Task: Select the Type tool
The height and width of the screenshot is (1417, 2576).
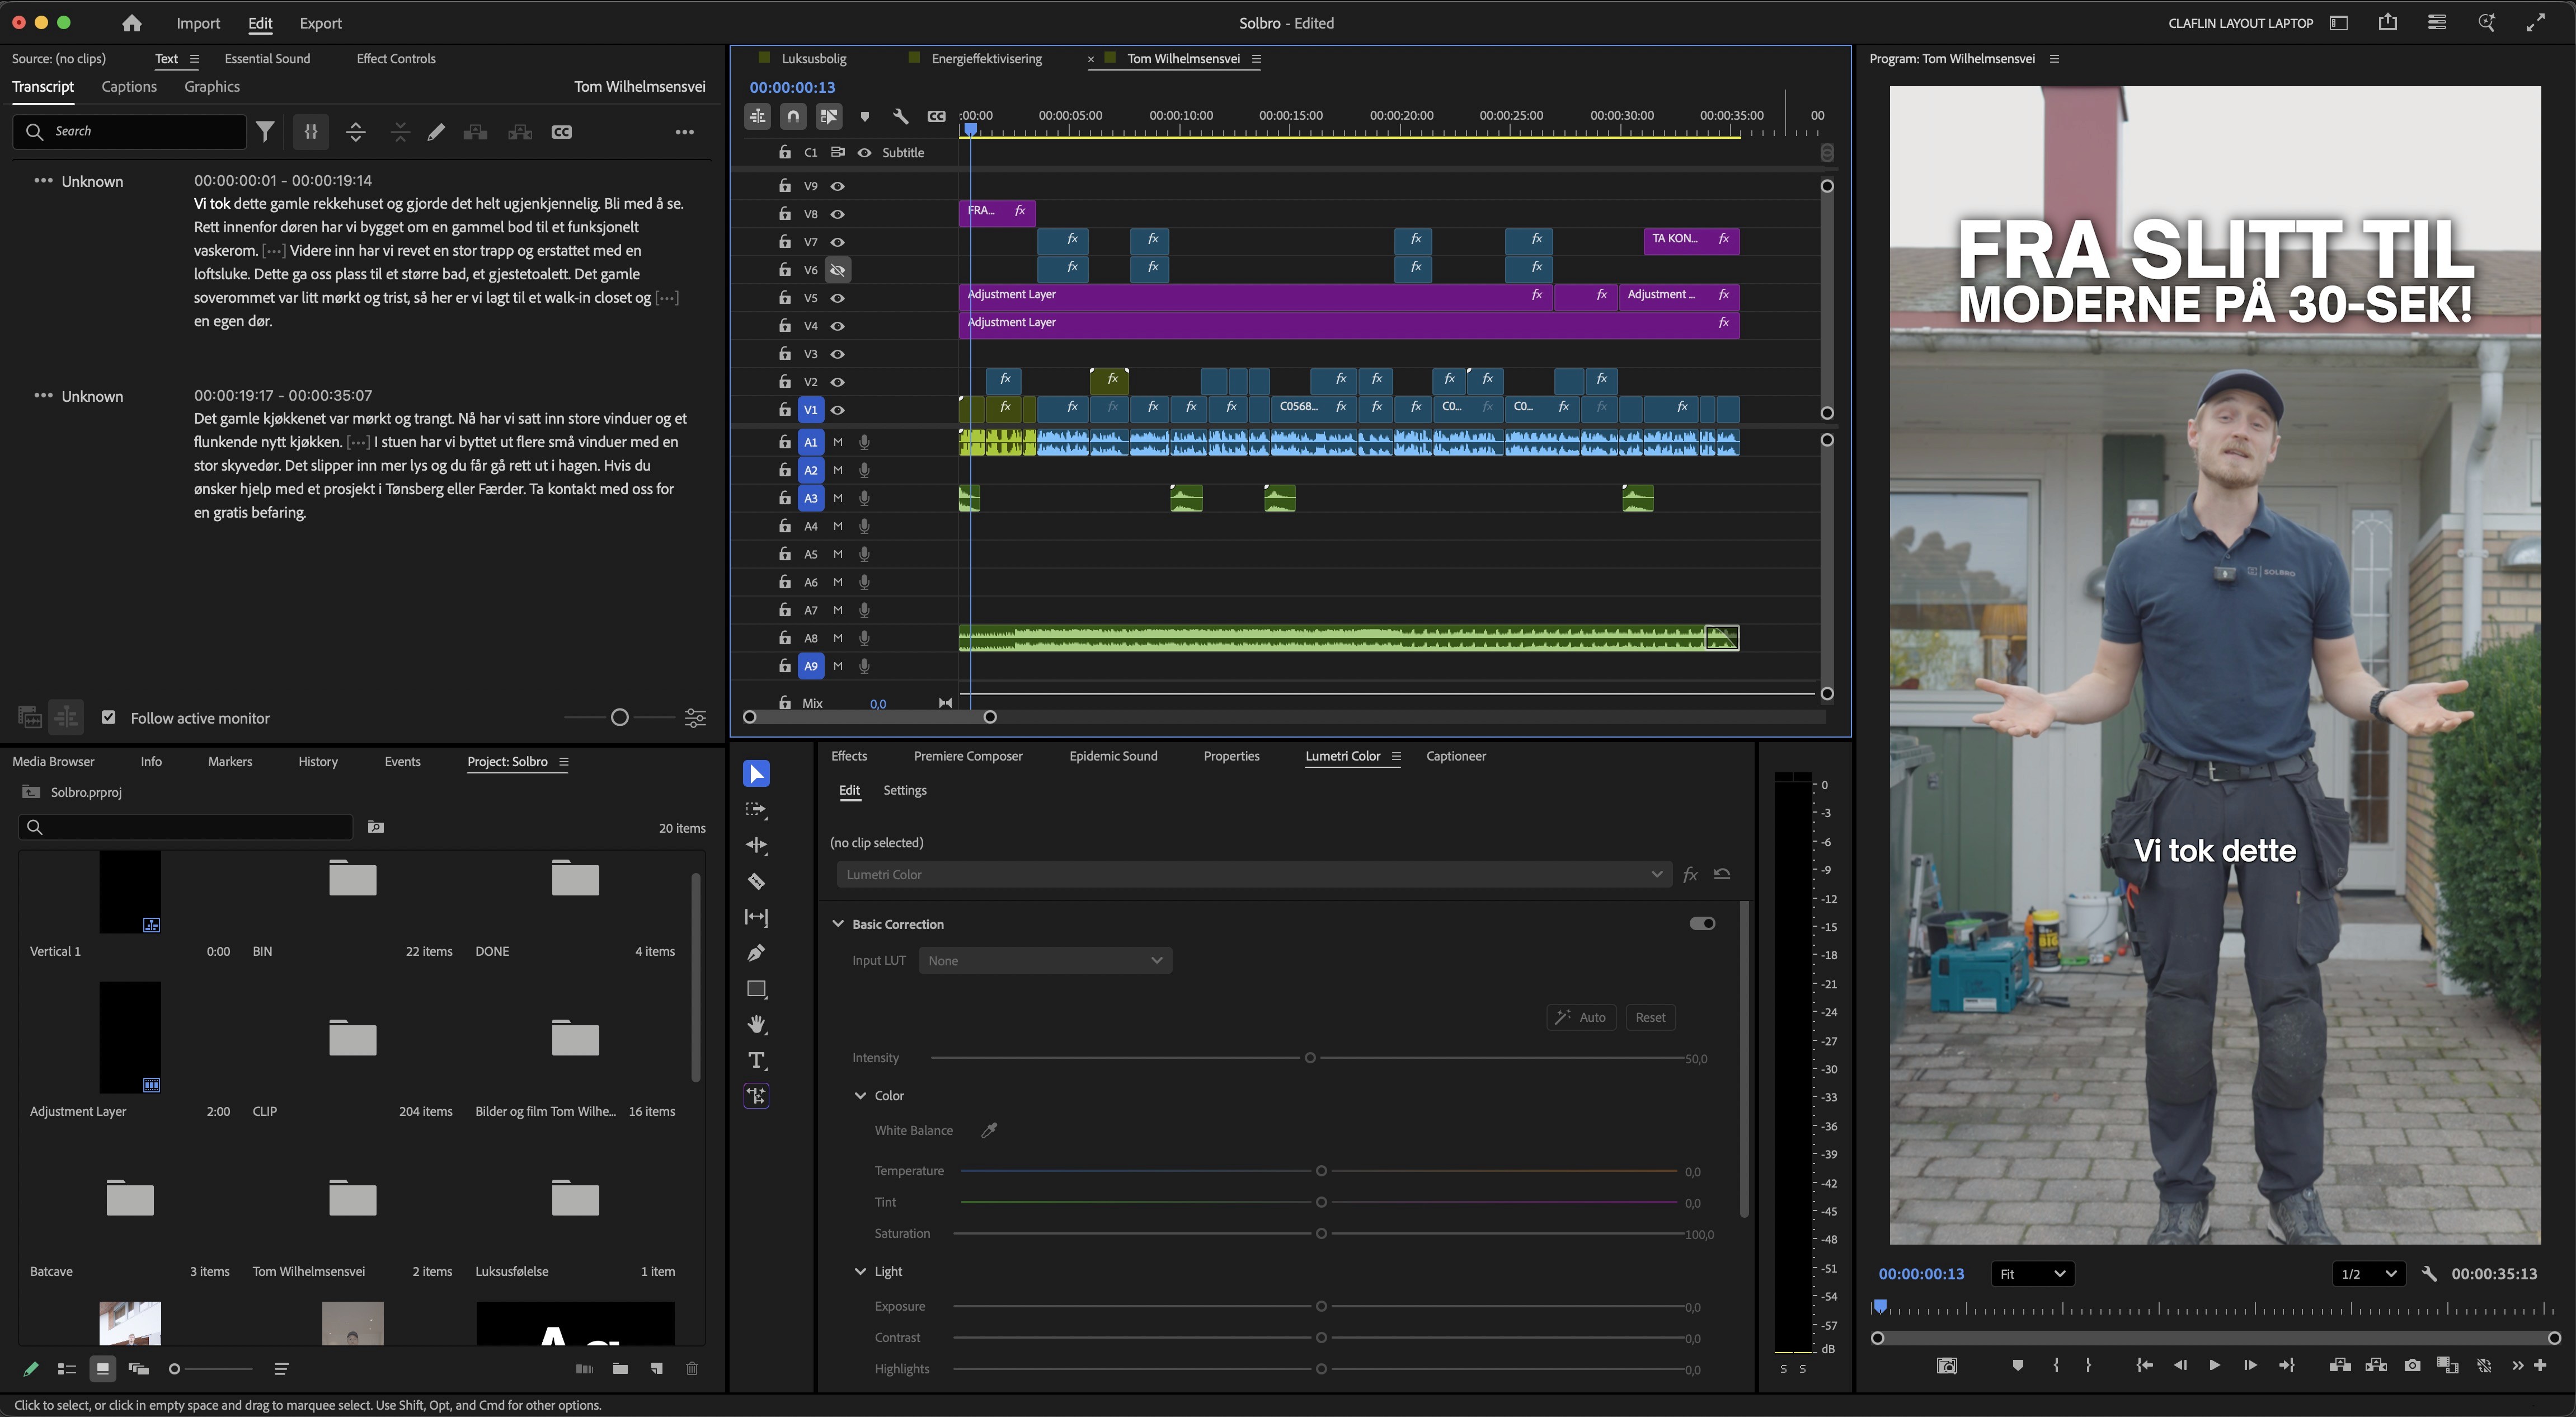Action: 756,1060
